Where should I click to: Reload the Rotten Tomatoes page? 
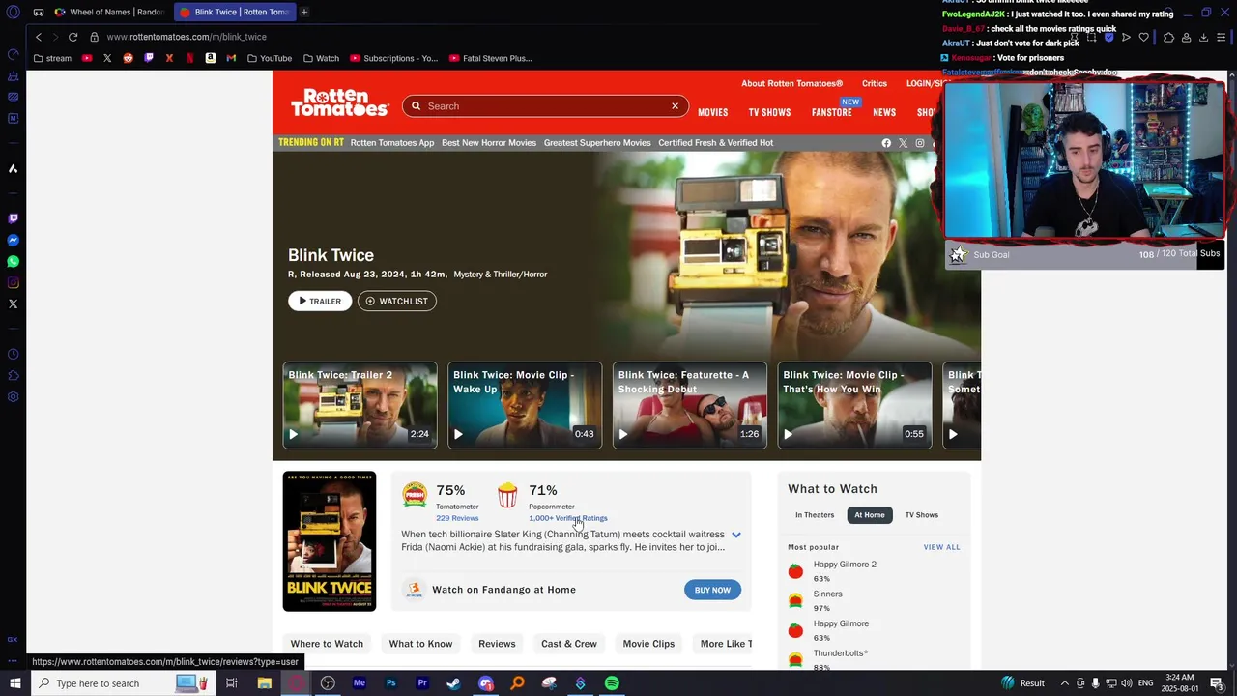click(x=72, y=37)
